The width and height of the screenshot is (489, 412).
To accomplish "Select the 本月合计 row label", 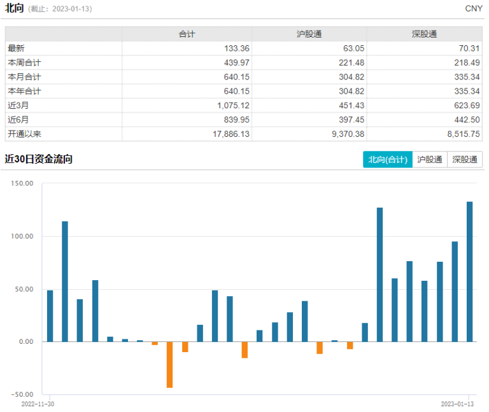I will [x=24, y=77].
